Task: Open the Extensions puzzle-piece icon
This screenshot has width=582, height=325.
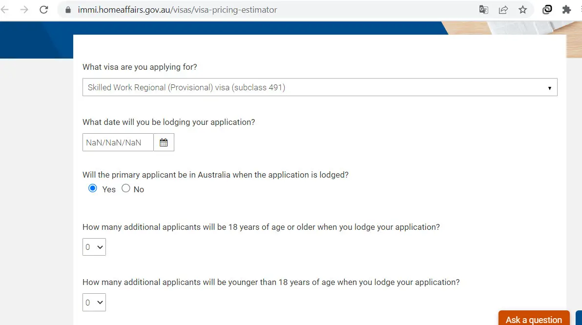Action: pos(566,10)
